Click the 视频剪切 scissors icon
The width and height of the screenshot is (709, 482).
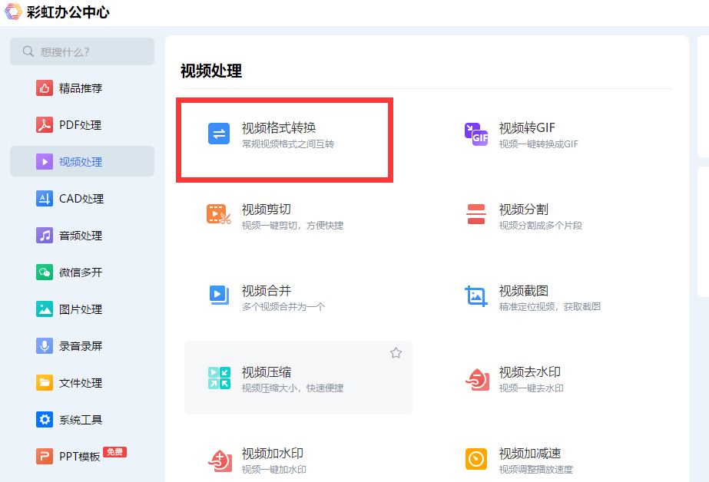click(x=219, y=214)
